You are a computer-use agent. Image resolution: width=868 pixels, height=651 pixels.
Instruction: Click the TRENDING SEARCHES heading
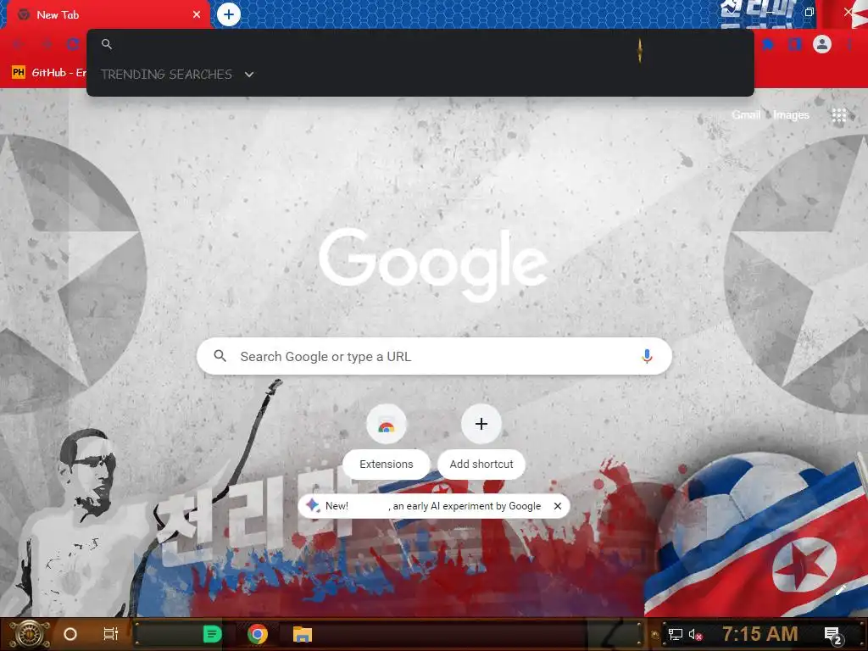(166, 75)
